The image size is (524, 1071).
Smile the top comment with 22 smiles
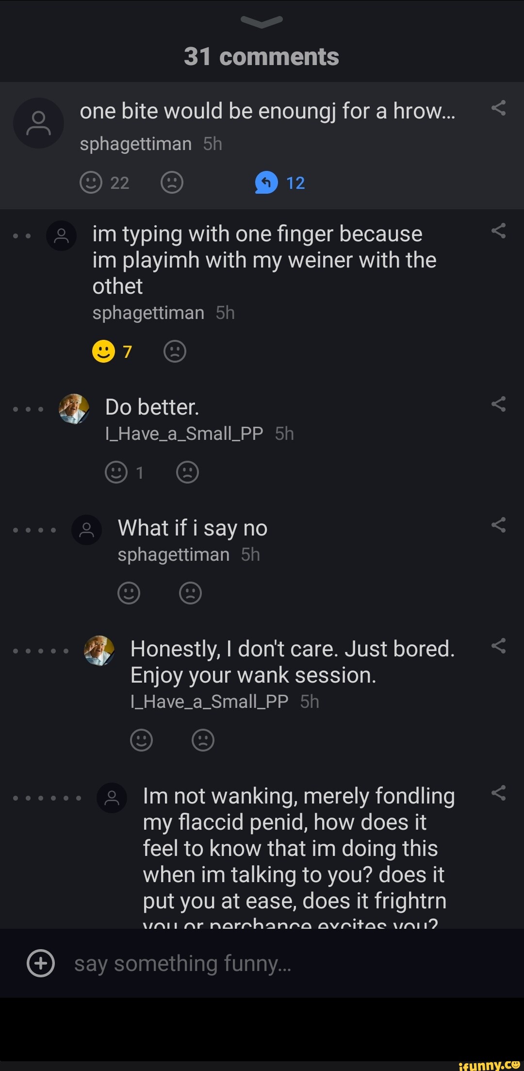pyautogui.click(x=91, y=183)
